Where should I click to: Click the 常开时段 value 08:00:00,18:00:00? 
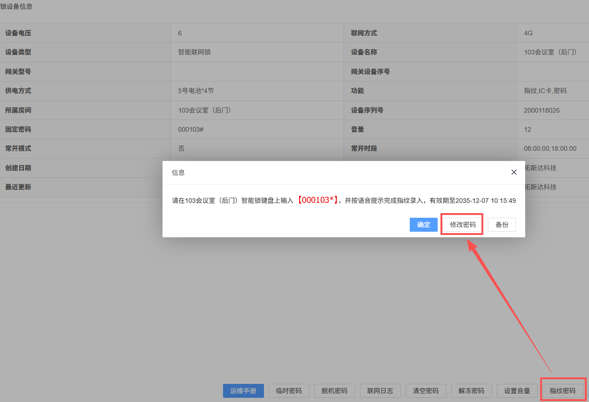point(550,148)
